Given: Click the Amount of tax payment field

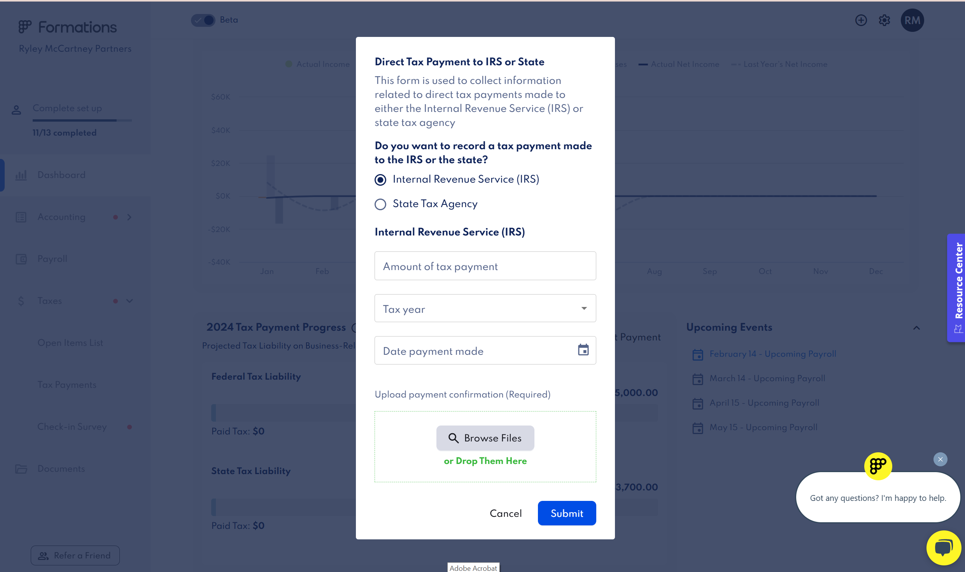Looking at the screenshot, I should click(485, 266).
